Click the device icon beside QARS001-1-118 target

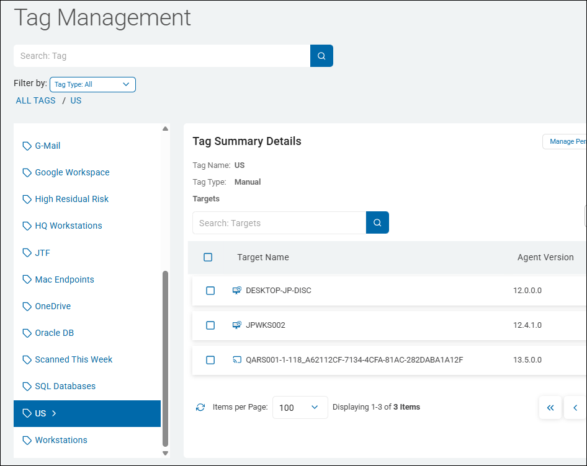pos(236,360)
